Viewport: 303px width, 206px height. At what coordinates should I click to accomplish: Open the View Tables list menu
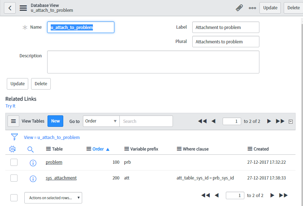click(x=14, y=121)
